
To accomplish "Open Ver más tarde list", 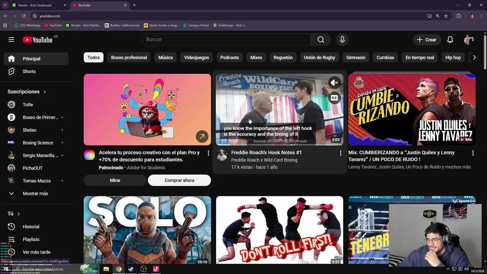I will pyautogui.click(x=37, y=252).
